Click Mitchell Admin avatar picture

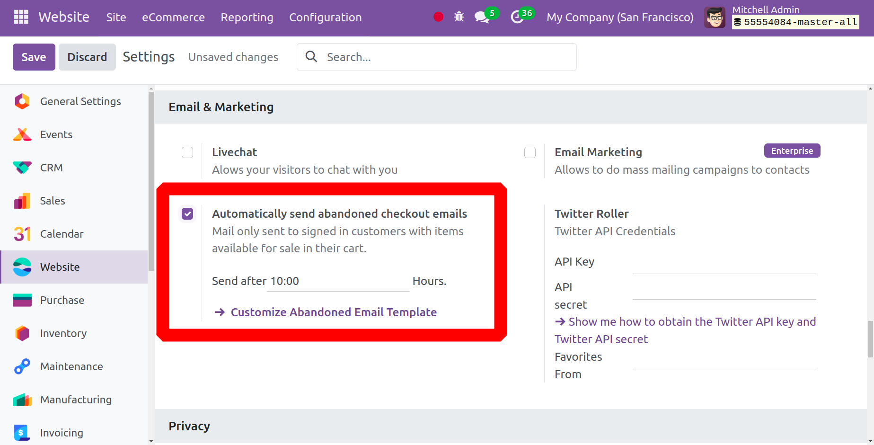715,18
